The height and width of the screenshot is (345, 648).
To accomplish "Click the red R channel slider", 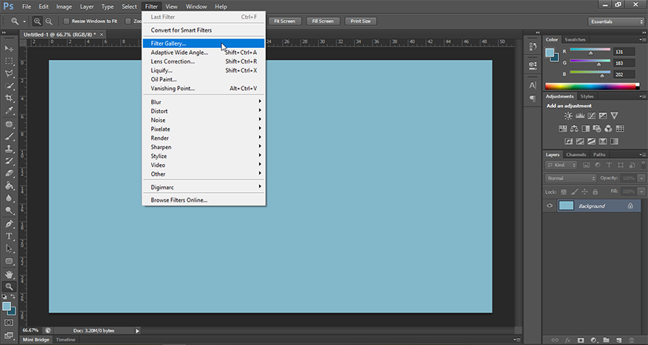I will pos(590,51).
